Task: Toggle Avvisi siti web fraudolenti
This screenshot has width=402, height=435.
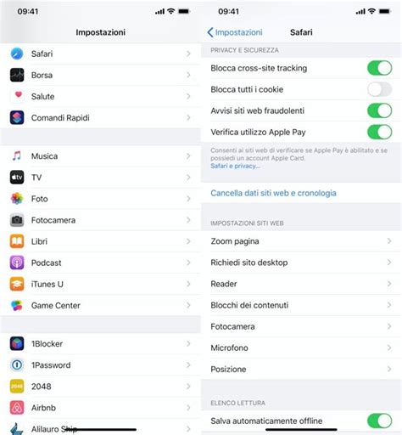Action: point(379,110)
